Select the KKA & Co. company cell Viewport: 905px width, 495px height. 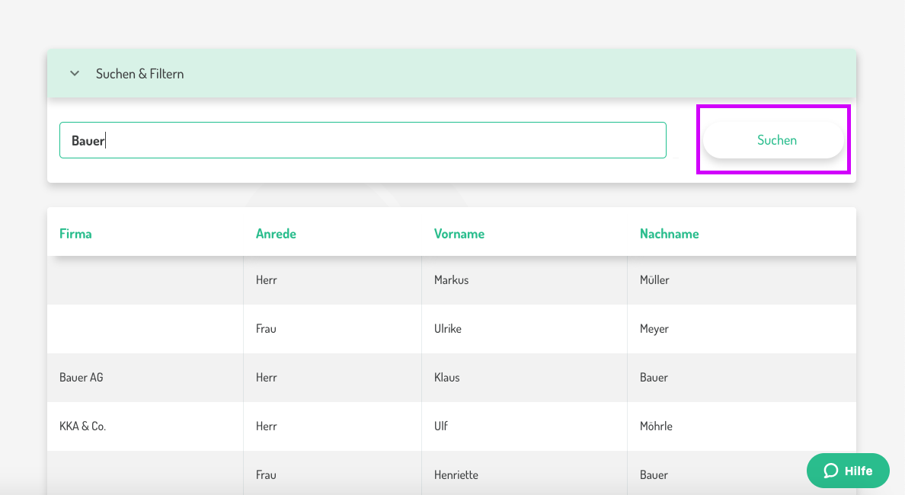[x=82, y=426]
